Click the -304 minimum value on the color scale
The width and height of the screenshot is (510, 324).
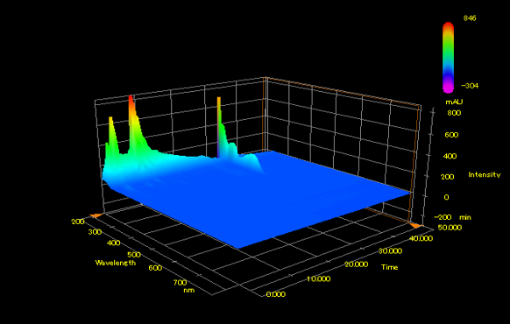pyautogui.click(x=470, y=86)
